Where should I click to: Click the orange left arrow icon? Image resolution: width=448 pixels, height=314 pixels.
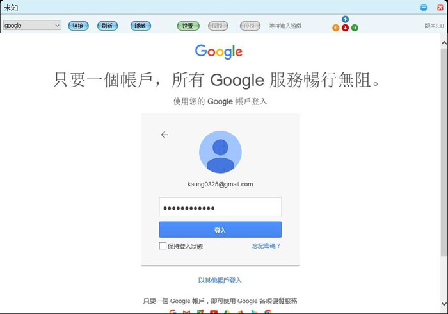(x=336, y=28)
